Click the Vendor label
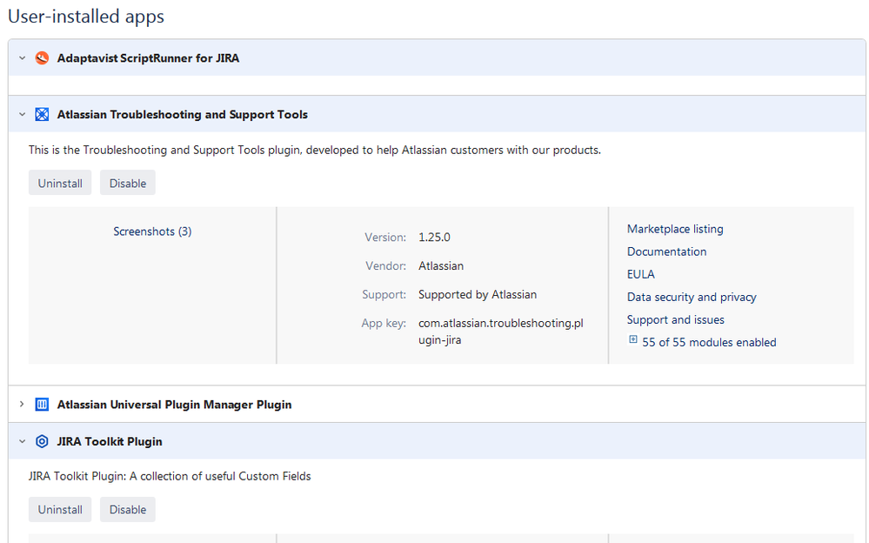Screen dimensions: 869x543 (385, 266)
